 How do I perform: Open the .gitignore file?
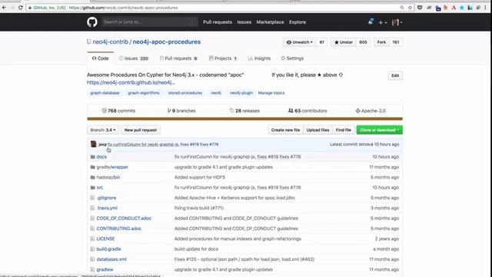tap(106, 198)
